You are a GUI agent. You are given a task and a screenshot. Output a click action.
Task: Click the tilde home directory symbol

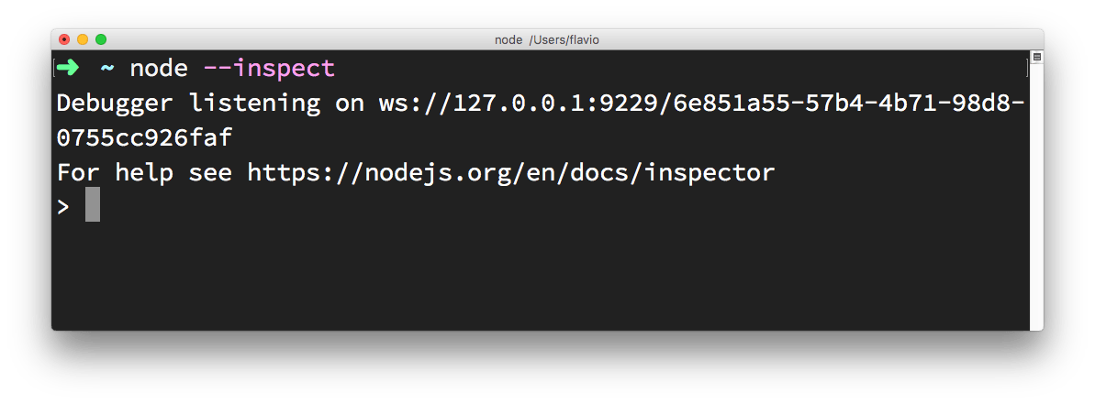point(107,69)
